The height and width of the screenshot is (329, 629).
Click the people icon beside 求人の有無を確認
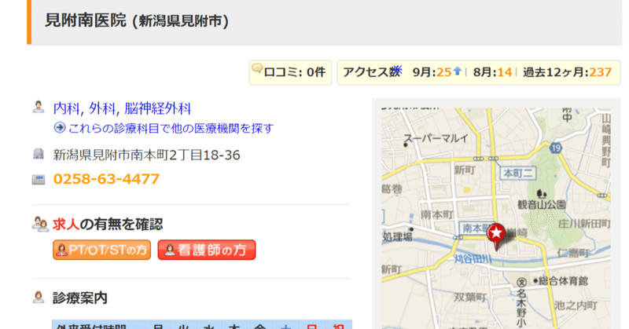[40, 224]
